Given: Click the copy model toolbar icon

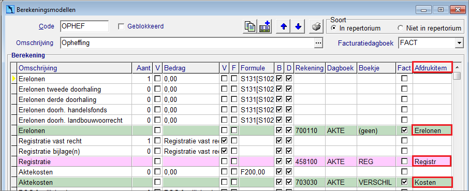Looking at the screenshot, I should (x=250, y=26).
